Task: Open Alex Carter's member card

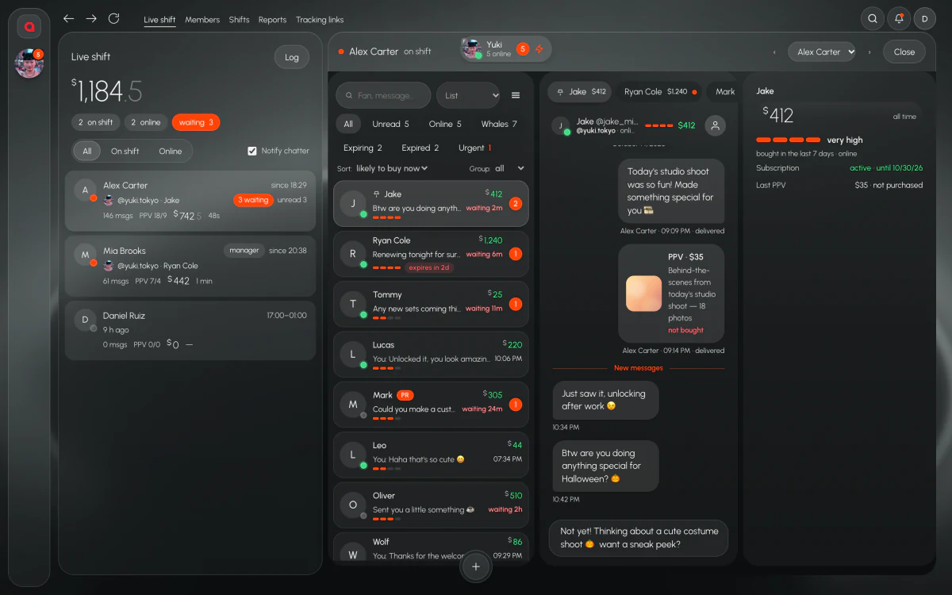Action: pos(190,201)
